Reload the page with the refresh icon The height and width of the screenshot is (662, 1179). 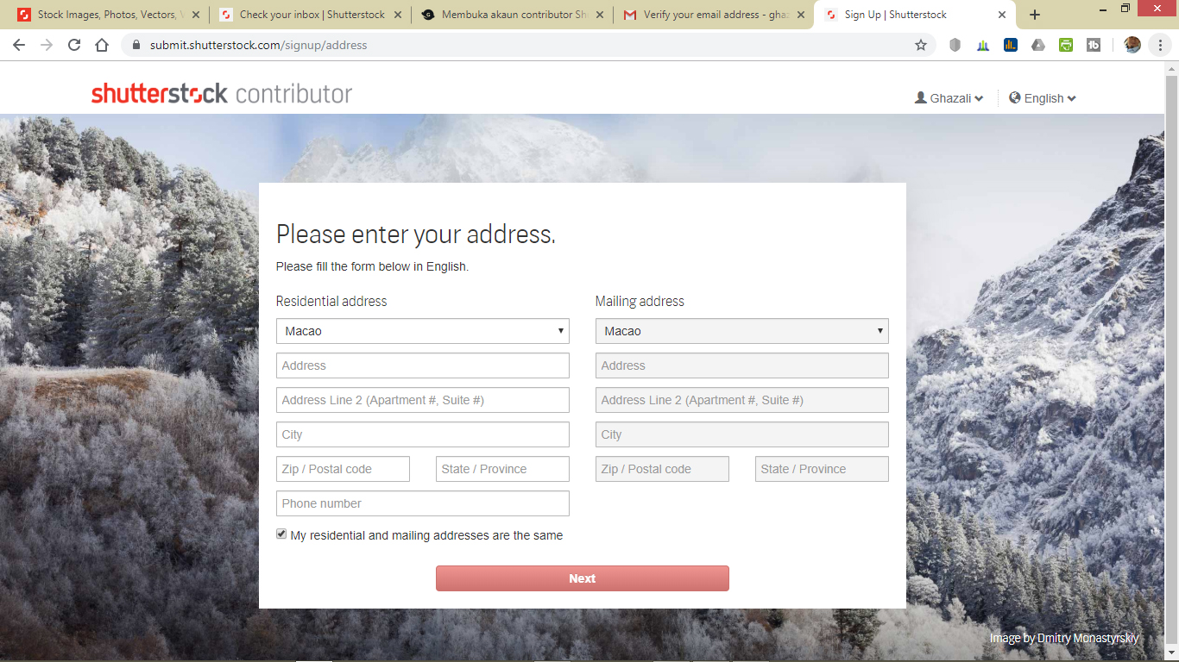[x=74, y=46]
